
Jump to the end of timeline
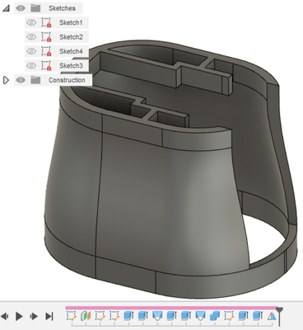click(x=49, y=316)
